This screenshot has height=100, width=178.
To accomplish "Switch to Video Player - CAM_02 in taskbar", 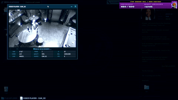I will (x=33, y=98).
